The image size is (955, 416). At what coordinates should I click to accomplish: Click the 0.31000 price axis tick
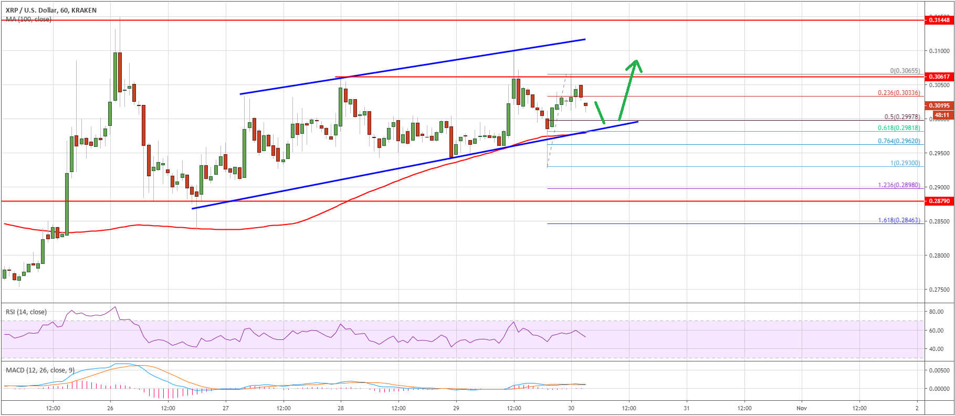click(938, 51)
